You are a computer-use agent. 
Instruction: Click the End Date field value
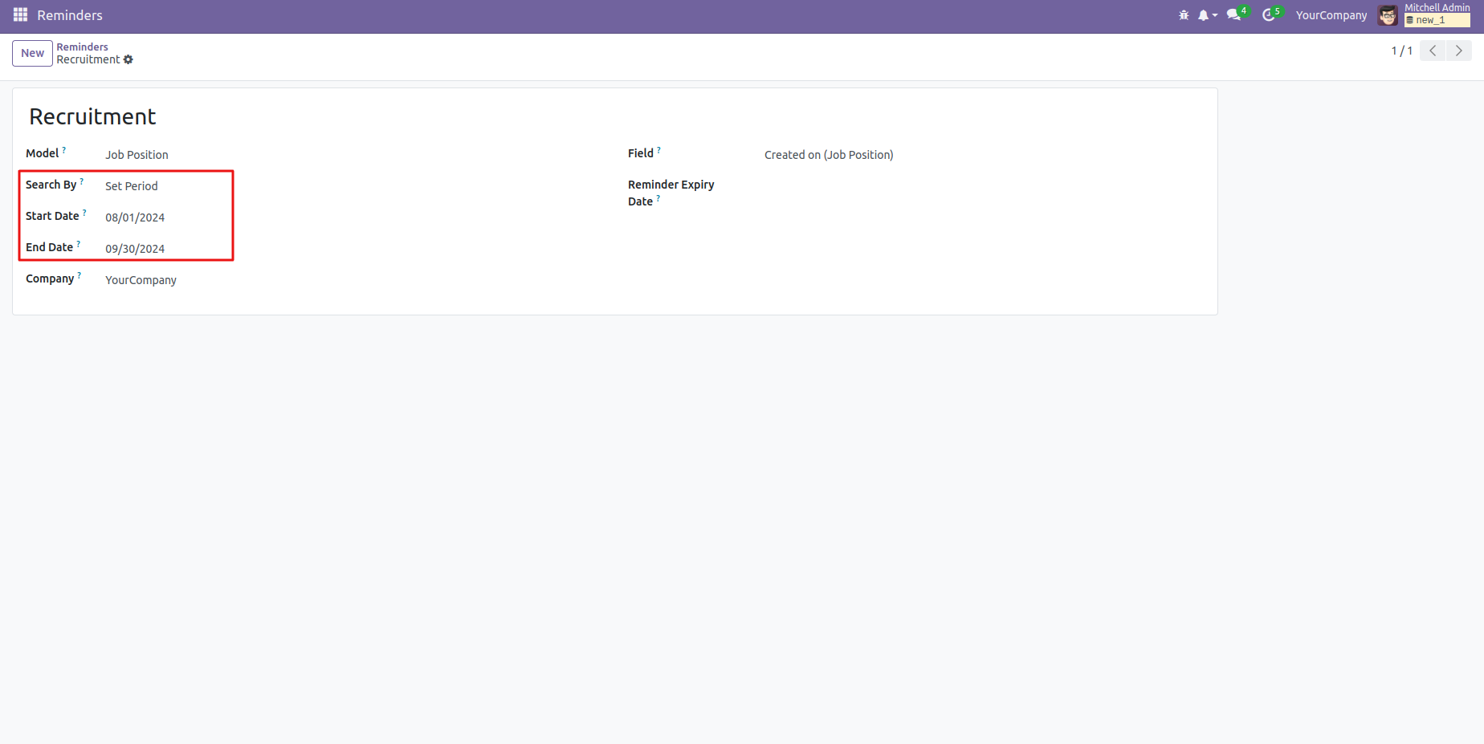coord(135,249)
